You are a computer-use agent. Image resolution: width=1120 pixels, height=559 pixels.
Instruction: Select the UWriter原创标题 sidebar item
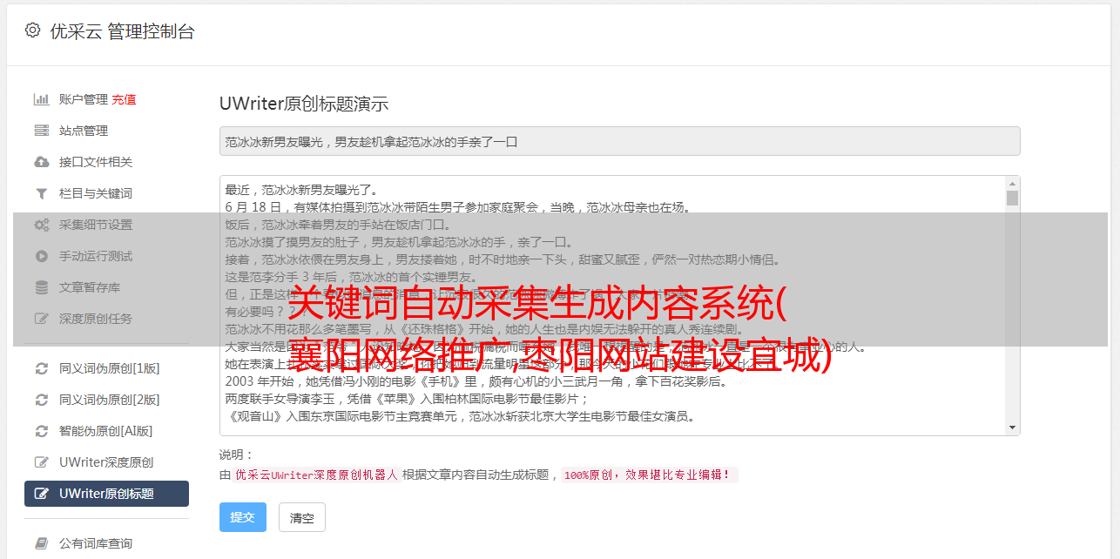pos(106,494)
